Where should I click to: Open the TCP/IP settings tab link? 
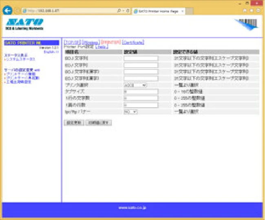point(72,42)
